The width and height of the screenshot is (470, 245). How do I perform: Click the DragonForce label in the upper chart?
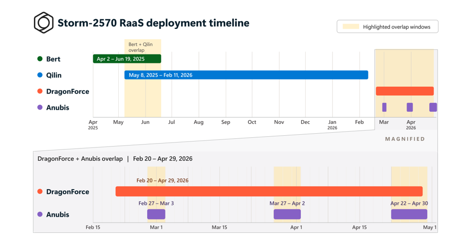pyautogui.click(x=68, y=91)
